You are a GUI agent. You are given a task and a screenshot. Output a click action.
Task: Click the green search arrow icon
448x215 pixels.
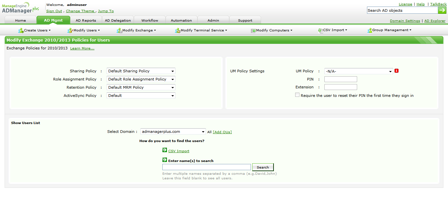tap(442, 10)
